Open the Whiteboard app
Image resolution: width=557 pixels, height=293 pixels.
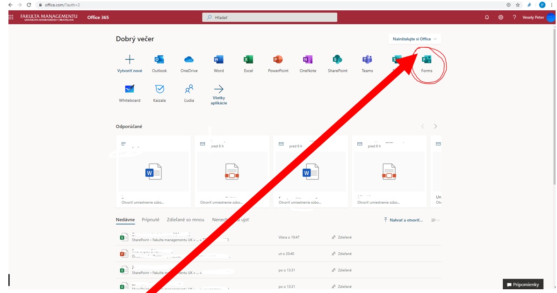(x=130, y=89)
